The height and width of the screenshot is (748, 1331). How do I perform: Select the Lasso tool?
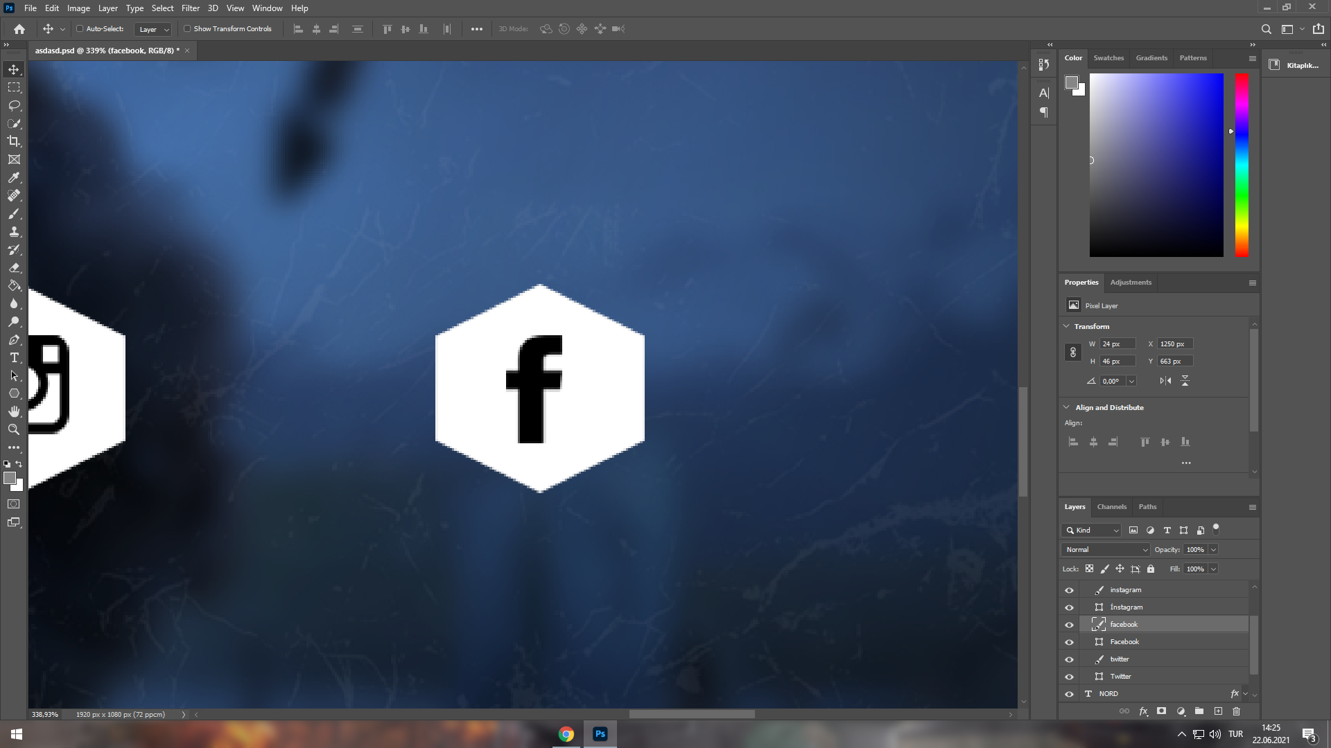click(x=14, y=105)
